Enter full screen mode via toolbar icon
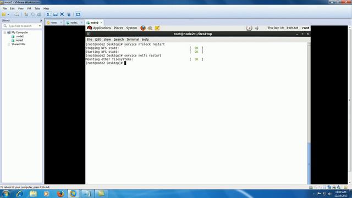352x198 pixels. click(x=62, y=14)
